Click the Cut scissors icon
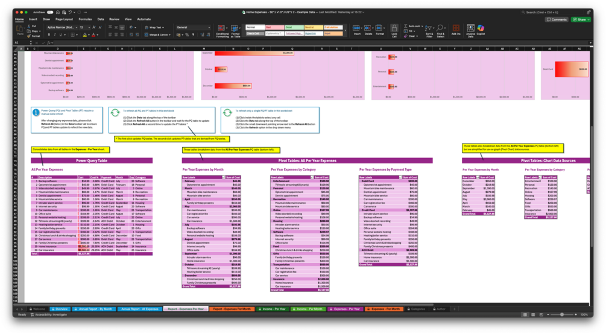 (29, 27)
